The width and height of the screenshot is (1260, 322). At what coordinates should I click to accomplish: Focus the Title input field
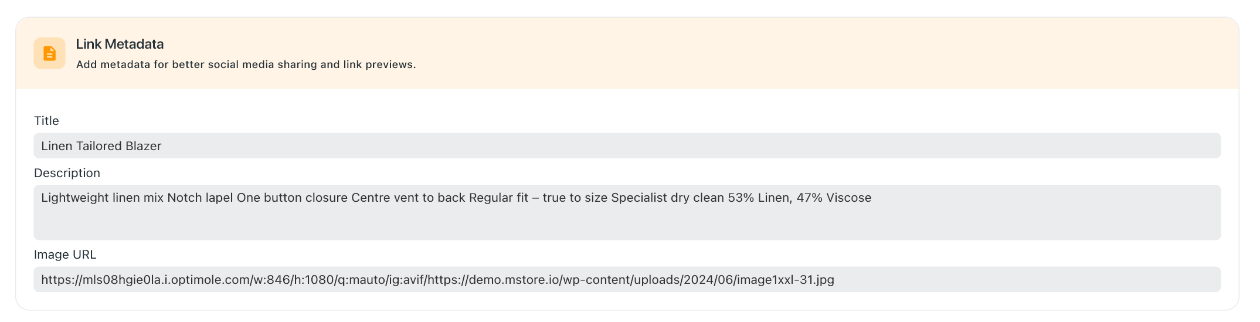(x=627, y=146)
